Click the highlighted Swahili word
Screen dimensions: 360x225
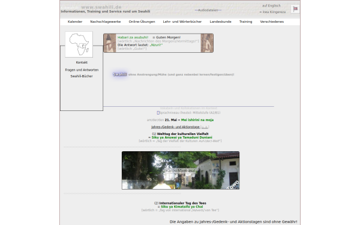pos(119,74)
